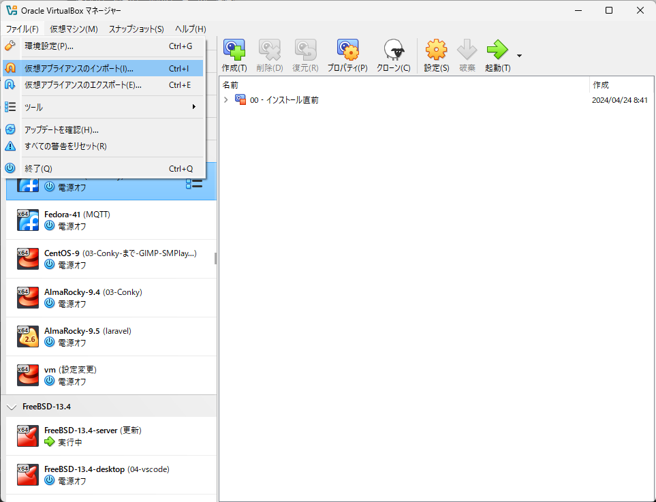This screenshot has width=656, height=502.
Task: Choose 終了(Q) to quit VirtualBox
Action: click(x=103, y=169)
